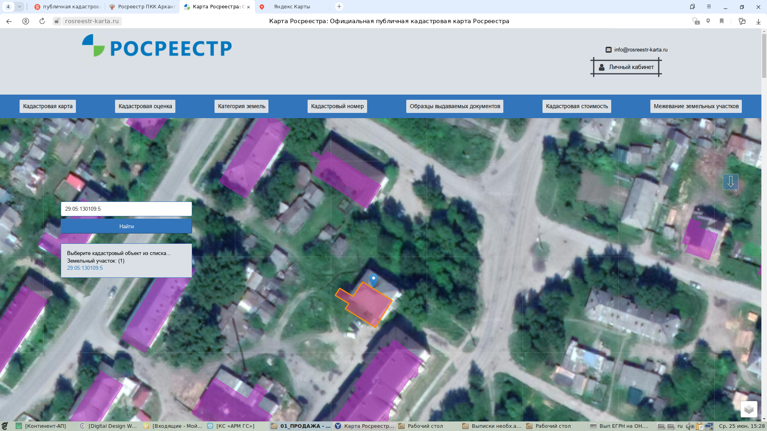Go back with the browser arrow
The height and width of the screenshot is (431, 767).
click(x=9, y=21)
